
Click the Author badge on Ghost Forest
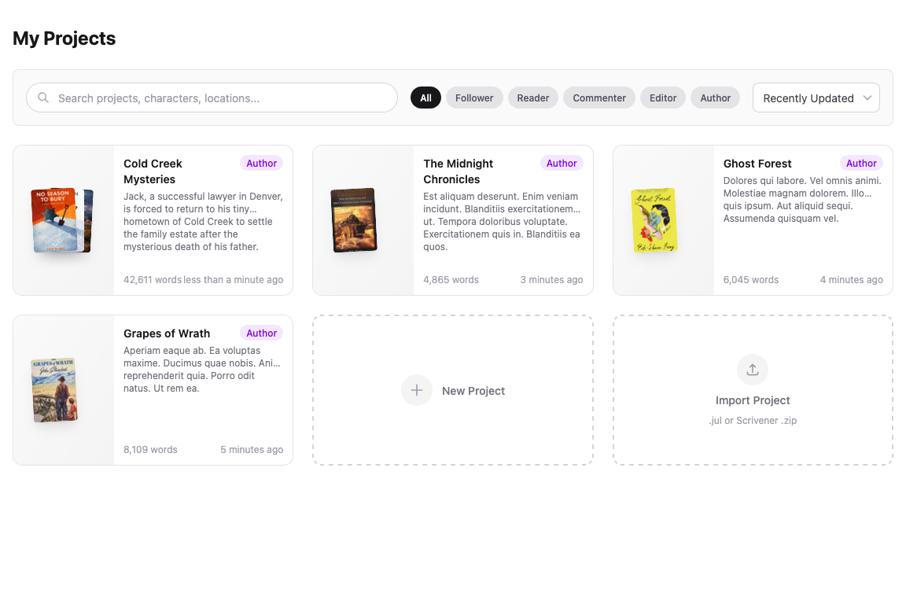coord(861,163)
